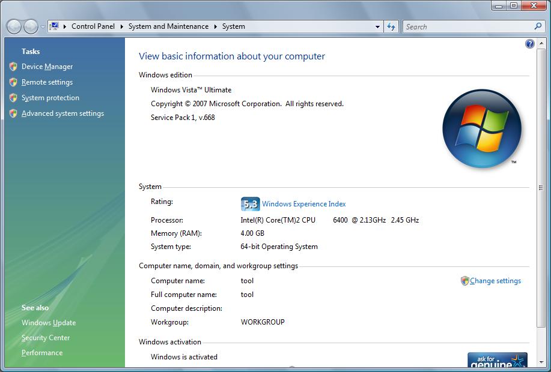Image resolution: width=551 pixels, height=372 pixels.
Task: Click the processor 'Intel(R) Core(TM)2 CPU' text
Action: point(278,220)
